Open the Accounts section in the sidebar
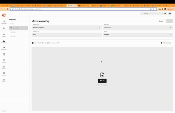Screen dimensions: 175x113 point(4,29)
